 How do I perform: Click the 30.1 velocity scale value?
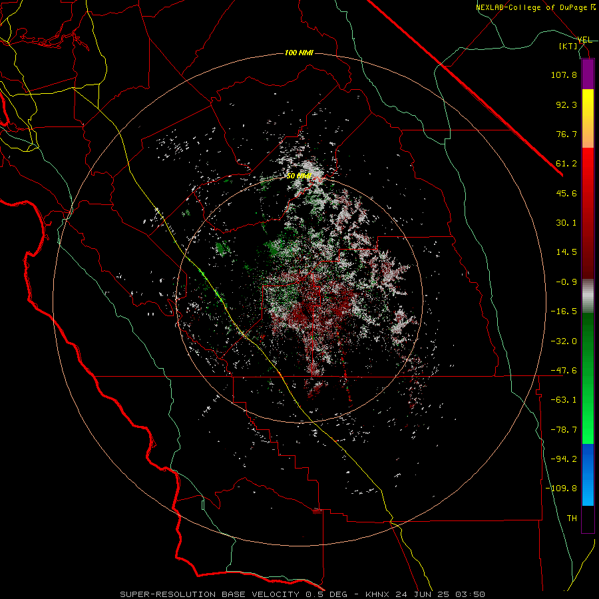pos(566,223)
